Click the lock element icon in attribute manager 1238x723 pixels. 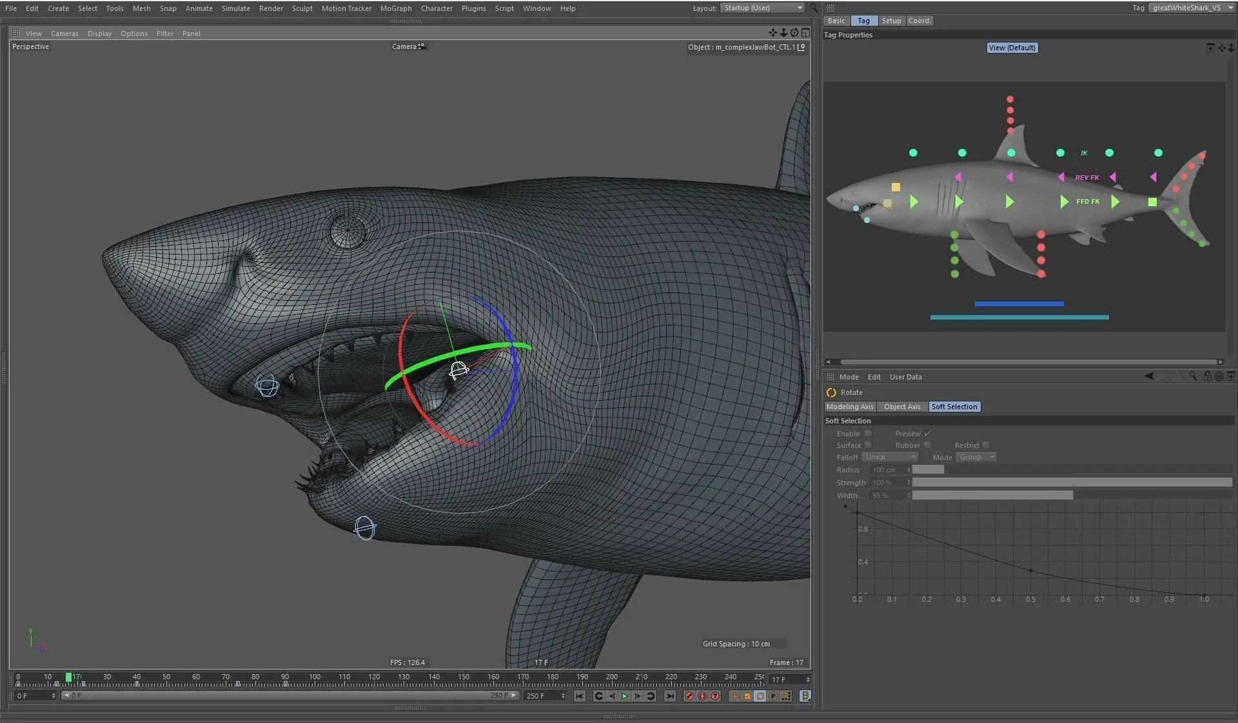click(x=1207, y=376)
